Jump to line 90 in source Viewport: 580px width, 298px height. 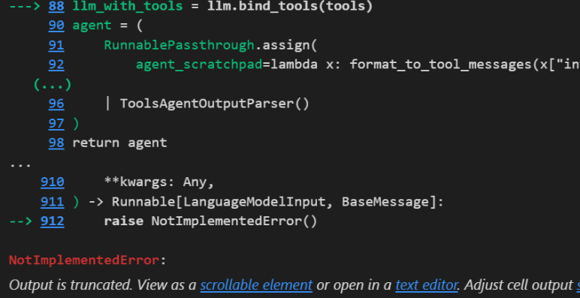pyautogui.click(x=56, y=25)
